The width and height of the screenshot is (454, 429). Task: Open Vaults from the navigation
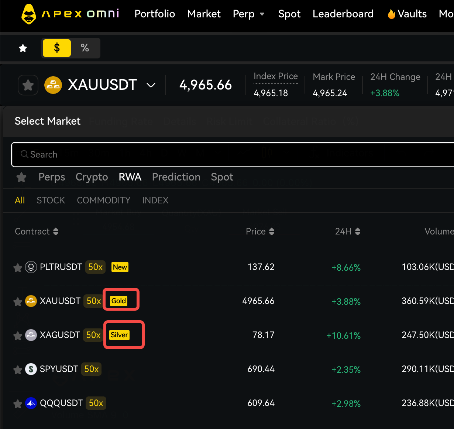click(x=407, y=14)
